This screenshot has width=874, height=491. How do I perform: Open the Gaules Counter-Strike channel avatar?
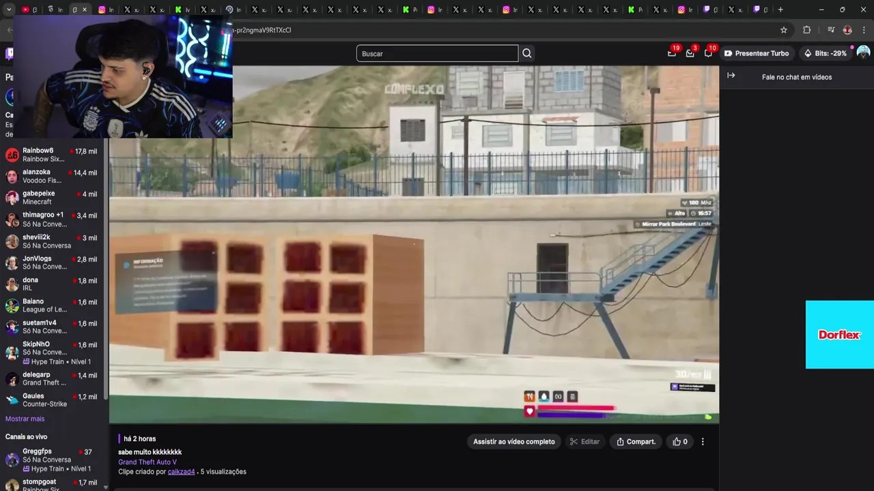coord(12,400)
